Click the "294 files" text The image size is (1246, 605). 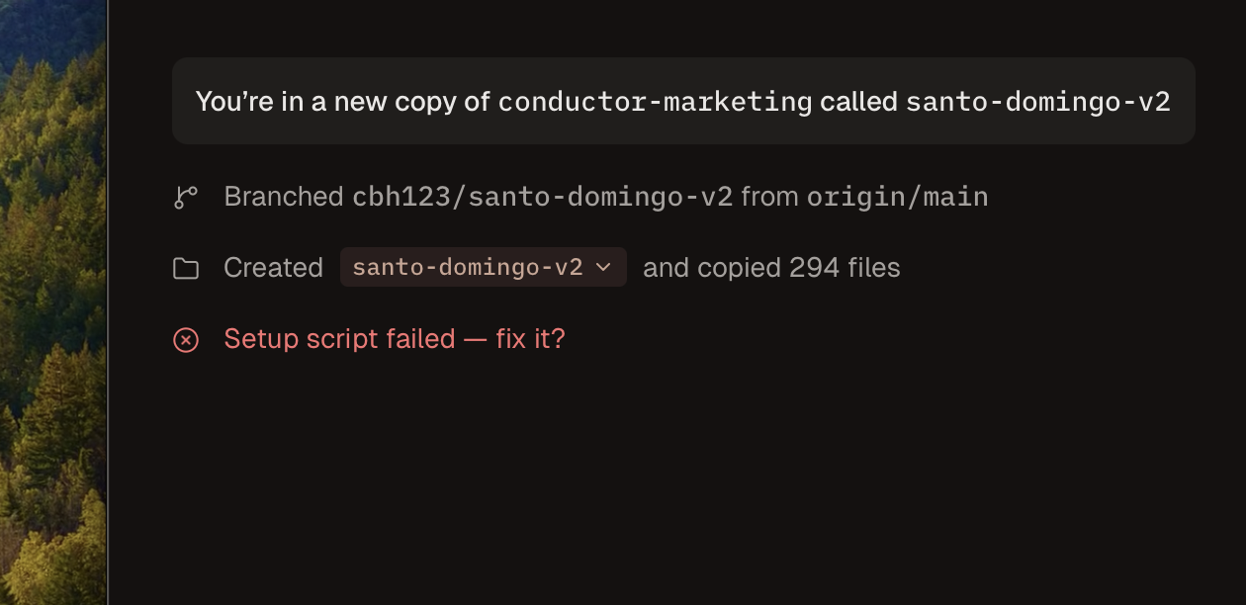tap(845, 268)
